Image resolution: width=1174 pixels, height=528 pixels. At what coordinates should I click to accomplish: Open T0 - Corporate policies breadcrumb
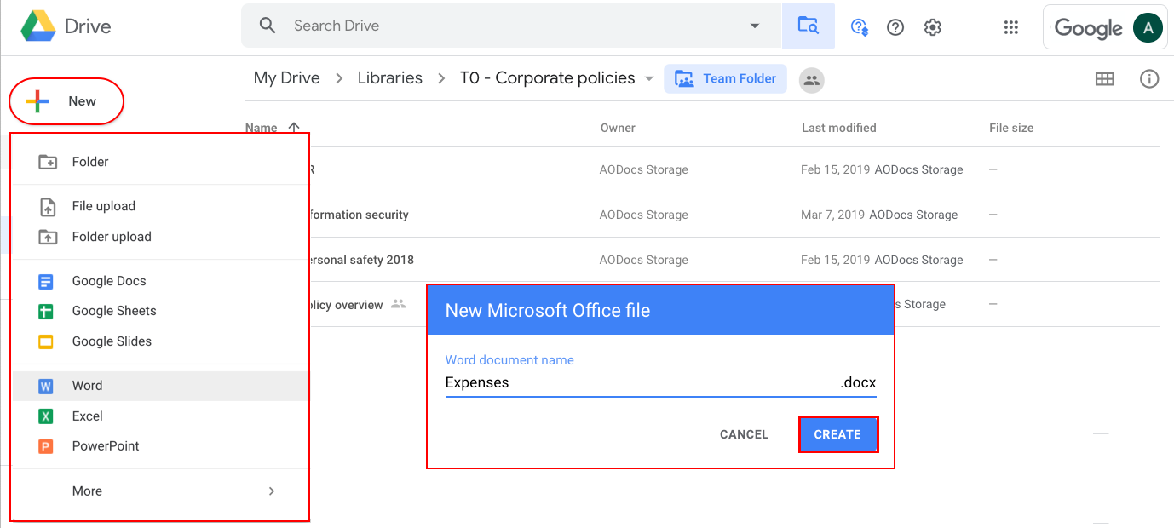548,78
